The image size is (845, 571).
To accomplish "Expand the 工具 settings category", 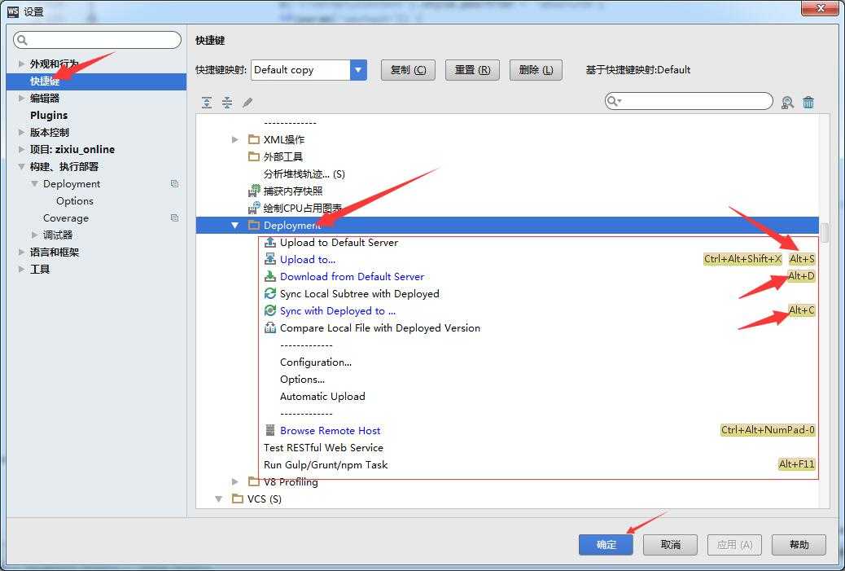I will coord(21,269).
